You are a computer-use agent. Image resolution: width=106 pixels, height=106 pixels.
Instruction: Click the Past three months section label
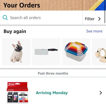point(53,73)
